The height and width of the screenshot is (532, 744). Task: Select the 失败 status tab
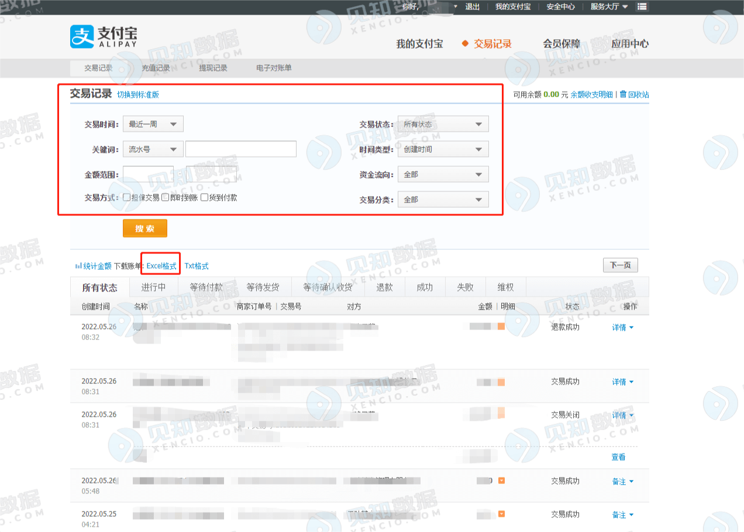click(465, 287)
